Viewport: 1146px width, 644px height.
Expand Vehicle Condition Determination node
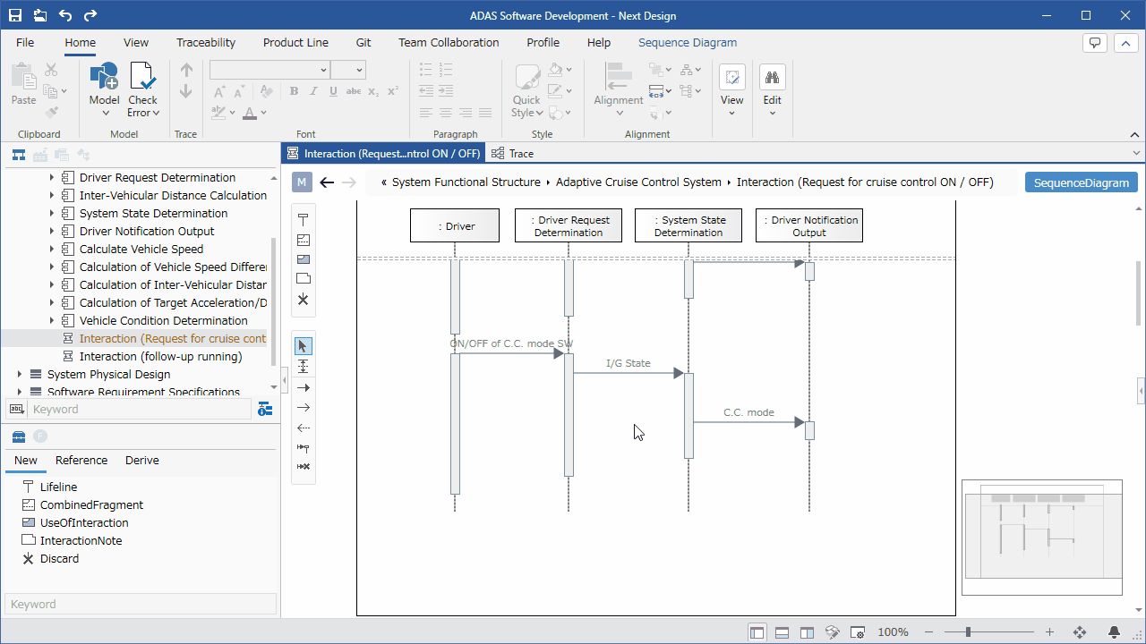(52, 320)
